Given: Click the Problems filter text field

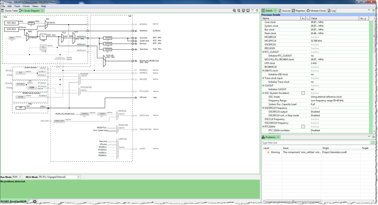Looking at the screenshot, I should [316, 143].
